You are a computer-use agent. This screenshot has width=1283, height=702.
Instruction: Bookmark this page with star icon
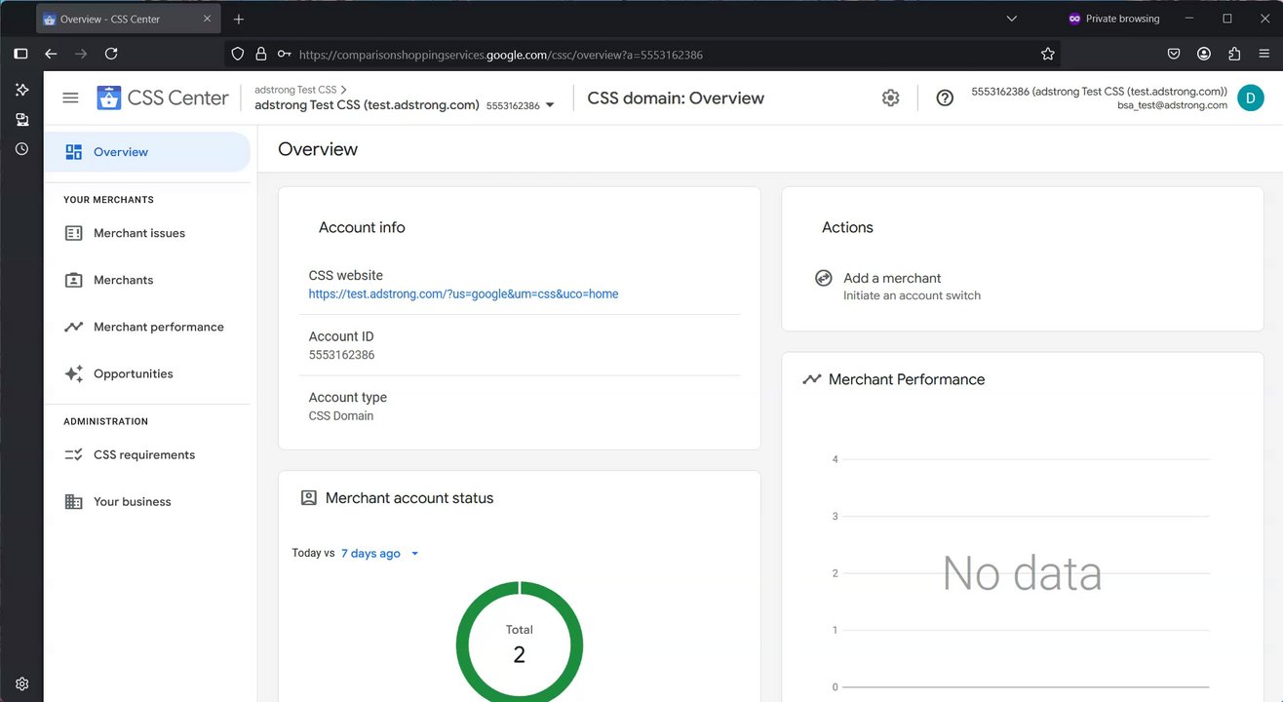tap(1048, 55)
